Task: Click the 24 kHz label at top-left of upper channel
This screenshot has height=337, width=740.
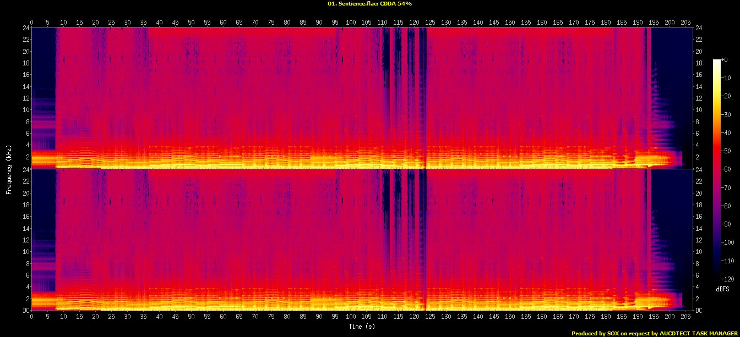Action: [25, 28]
